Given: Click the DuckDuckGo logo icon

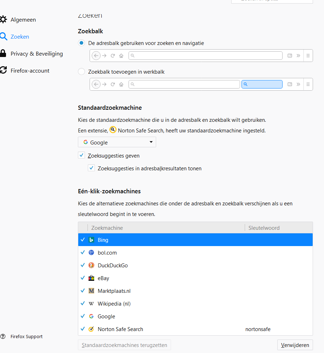Looking at the screenshot, I should [91, 266].
